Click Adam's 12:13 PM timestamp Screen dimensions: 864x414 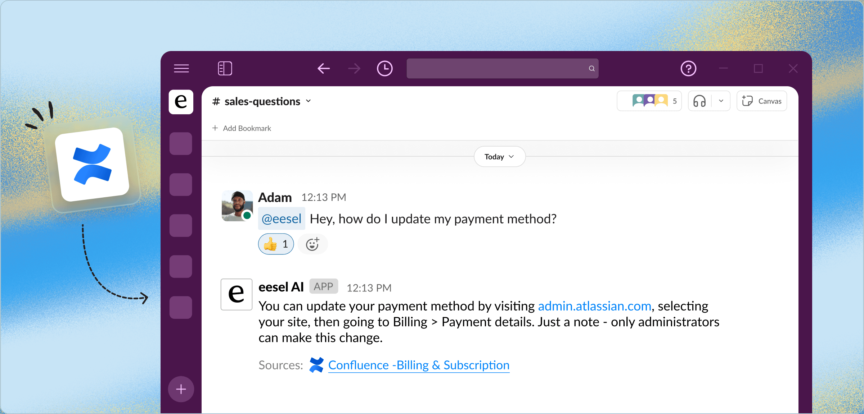point(324,197)
